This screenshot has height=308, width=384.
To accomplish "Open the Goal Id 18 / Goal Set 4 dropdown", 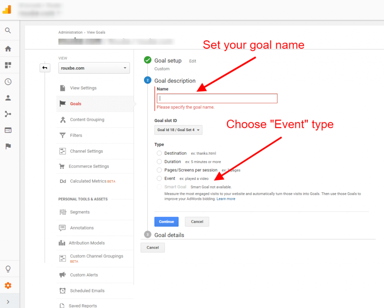I will pos(178,130).
